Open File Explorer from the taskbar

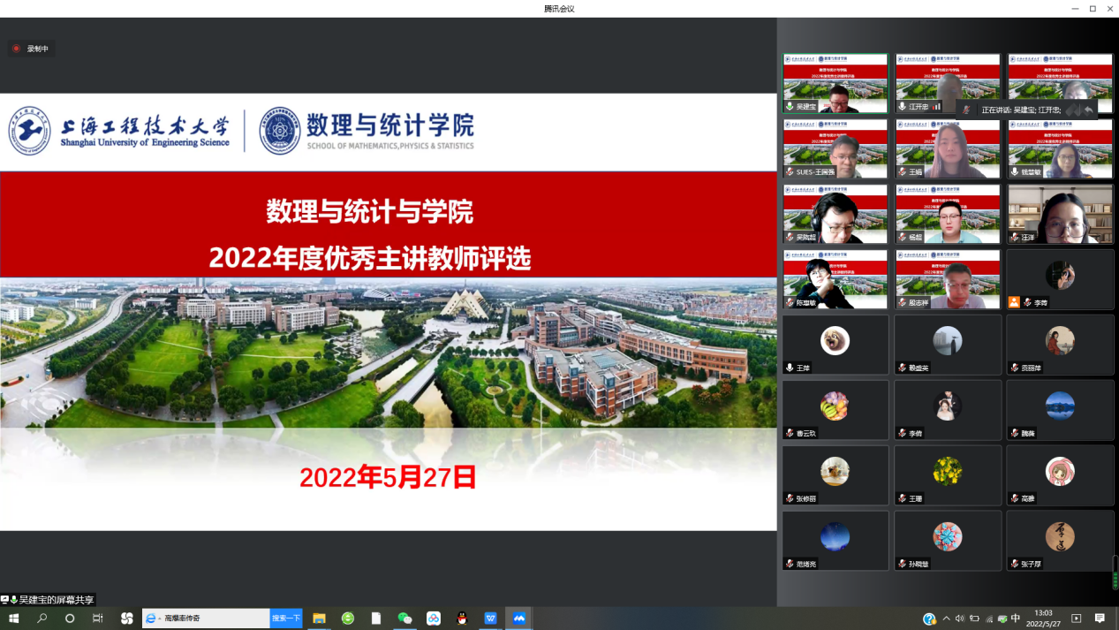point(320,619)
